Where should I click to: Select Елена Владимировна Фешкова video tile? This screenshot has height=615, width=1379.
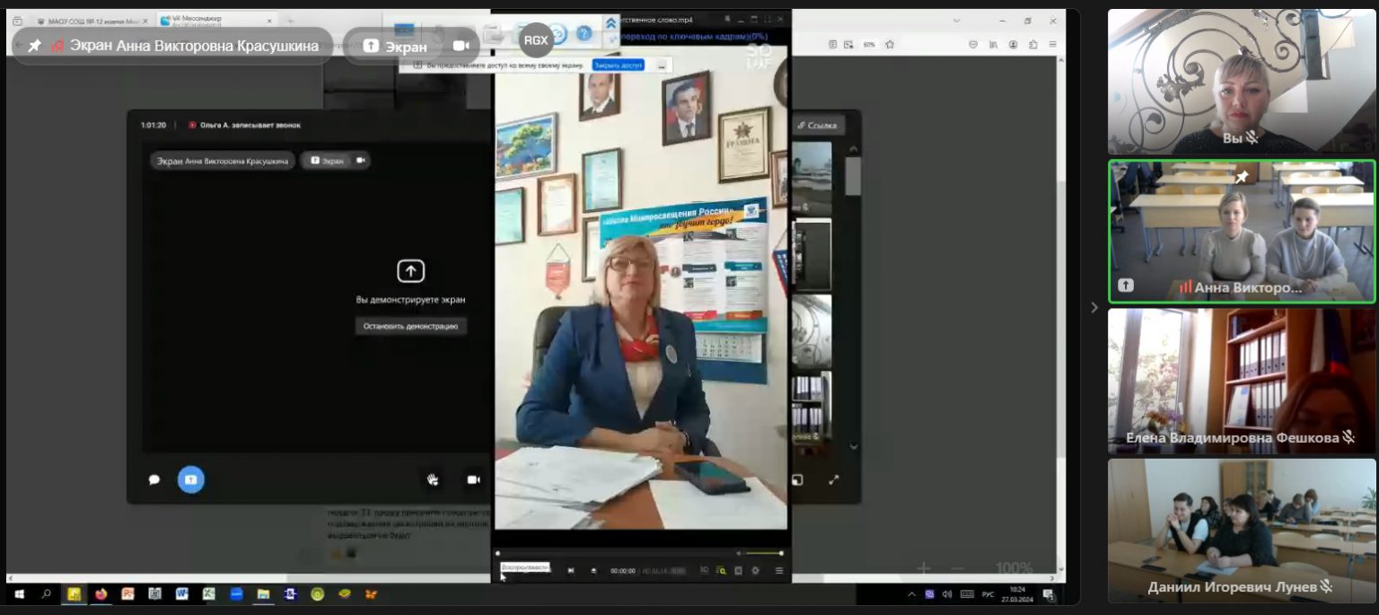click(1242, 380)
